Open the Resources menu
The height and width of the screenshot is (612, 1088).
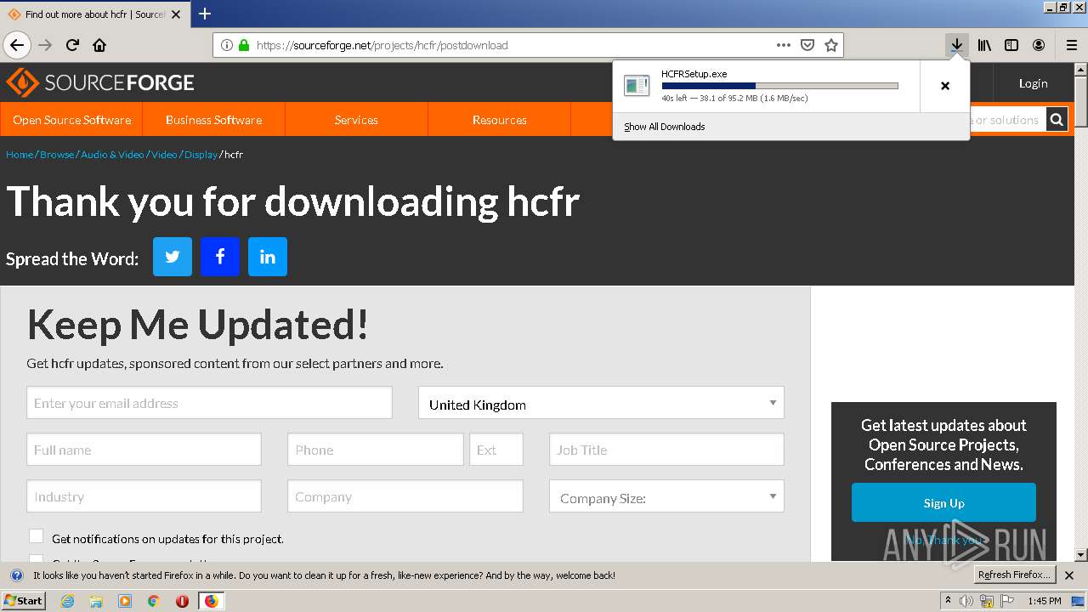click(x=499, y=120)
